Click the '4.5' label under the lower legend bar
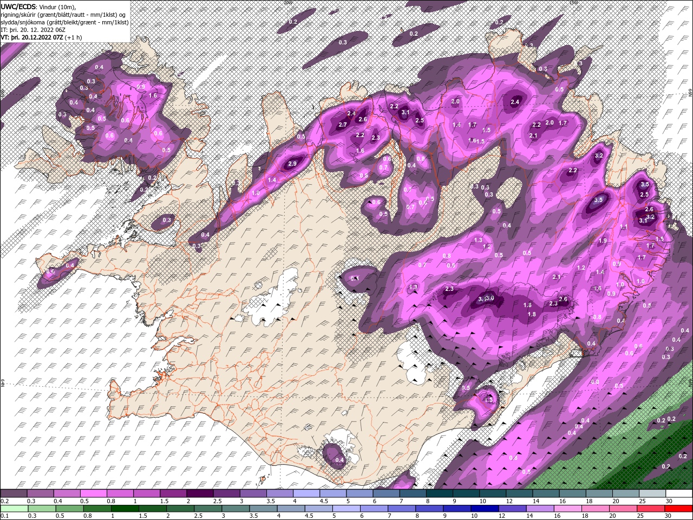 [310, 516]
